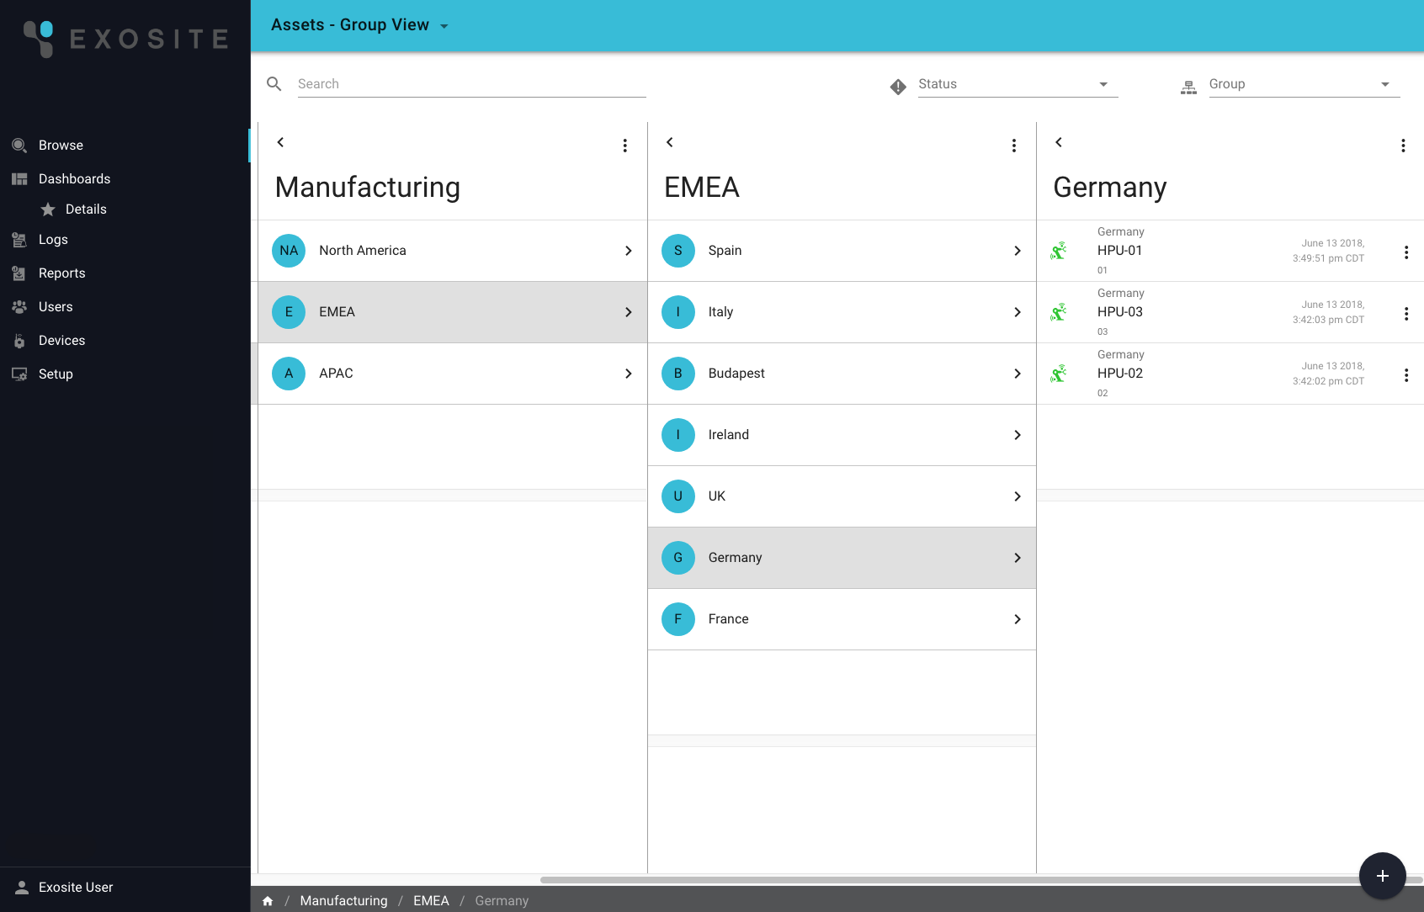
Task: Click the green status icon beside HPU-01
Action: (1060, 250)
